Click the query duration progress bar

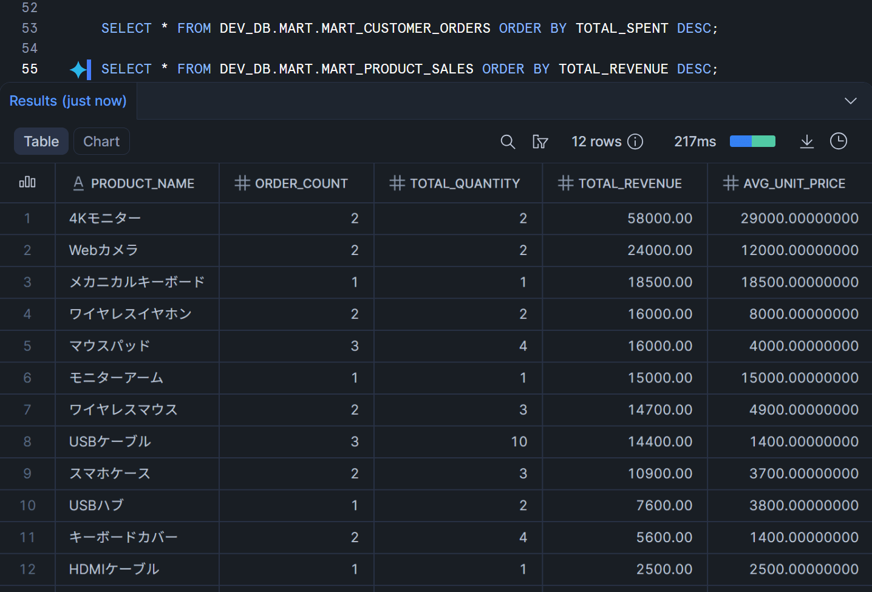coord(752,141)
